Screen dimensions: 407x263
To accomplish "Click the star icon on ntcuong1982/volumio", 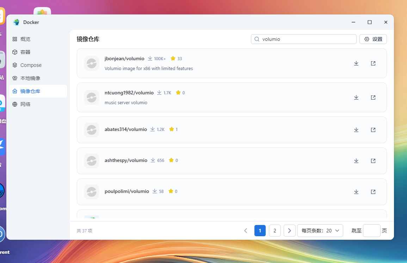I will (x=178, y=92).
